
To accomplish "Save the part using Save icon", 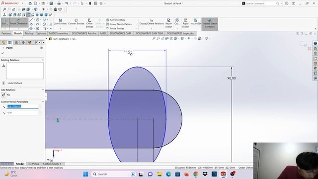I will click(51, 3).
